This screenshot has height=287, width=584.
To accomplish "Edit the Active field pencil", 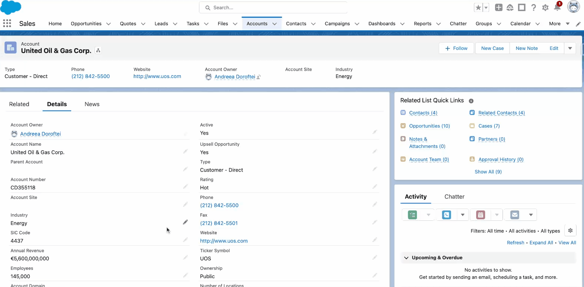I will click(375, 132).
